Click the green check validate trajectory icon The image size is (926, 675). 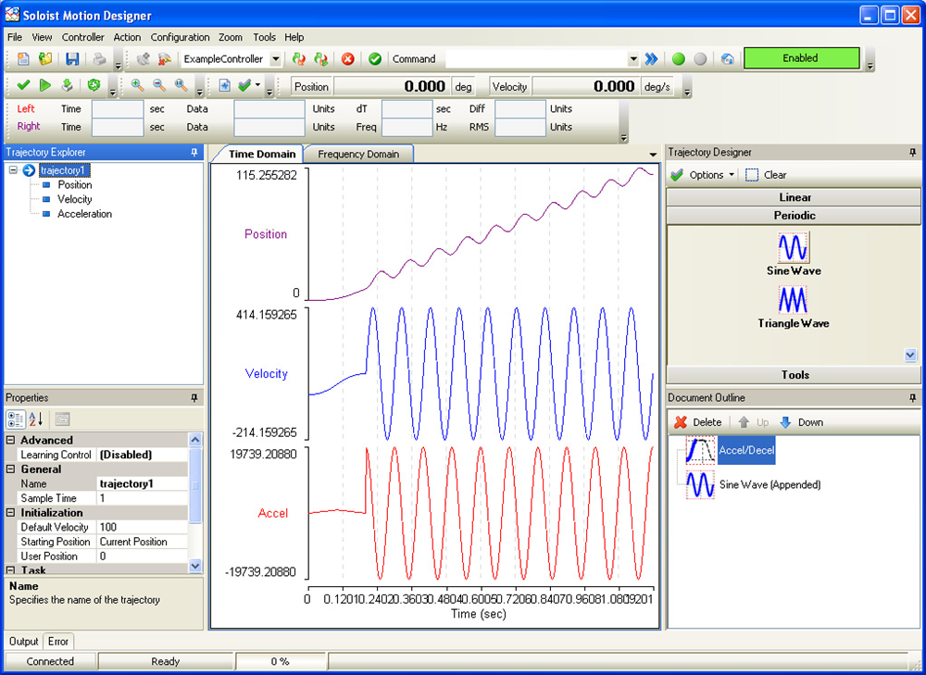pos(23,85)
